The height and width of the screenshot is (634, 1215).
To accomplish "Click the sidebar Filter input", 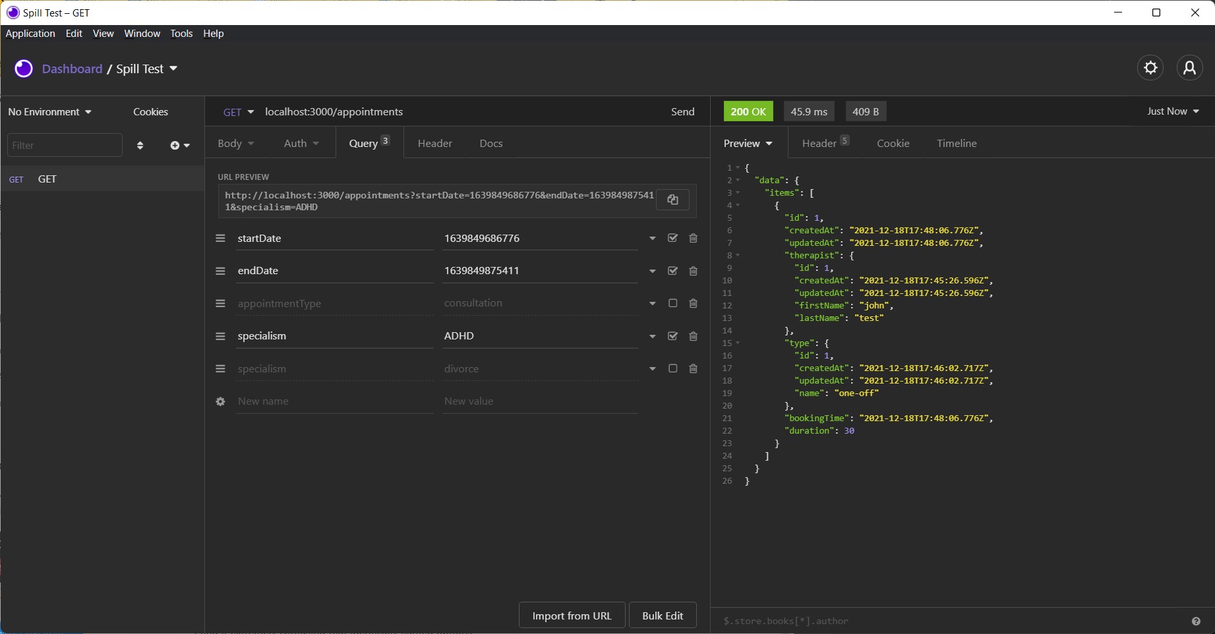I will [65, 145].
